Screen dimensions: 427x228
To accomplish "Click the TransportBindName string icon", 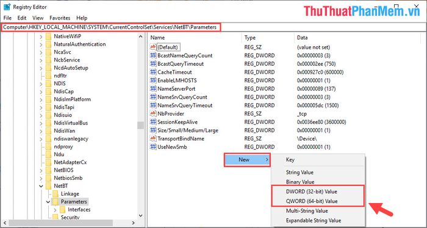I will pos(153,139).
